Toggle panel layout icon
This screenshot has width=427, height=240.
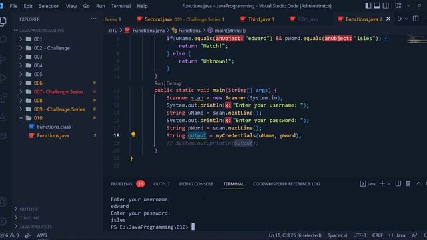click(377, 6)
